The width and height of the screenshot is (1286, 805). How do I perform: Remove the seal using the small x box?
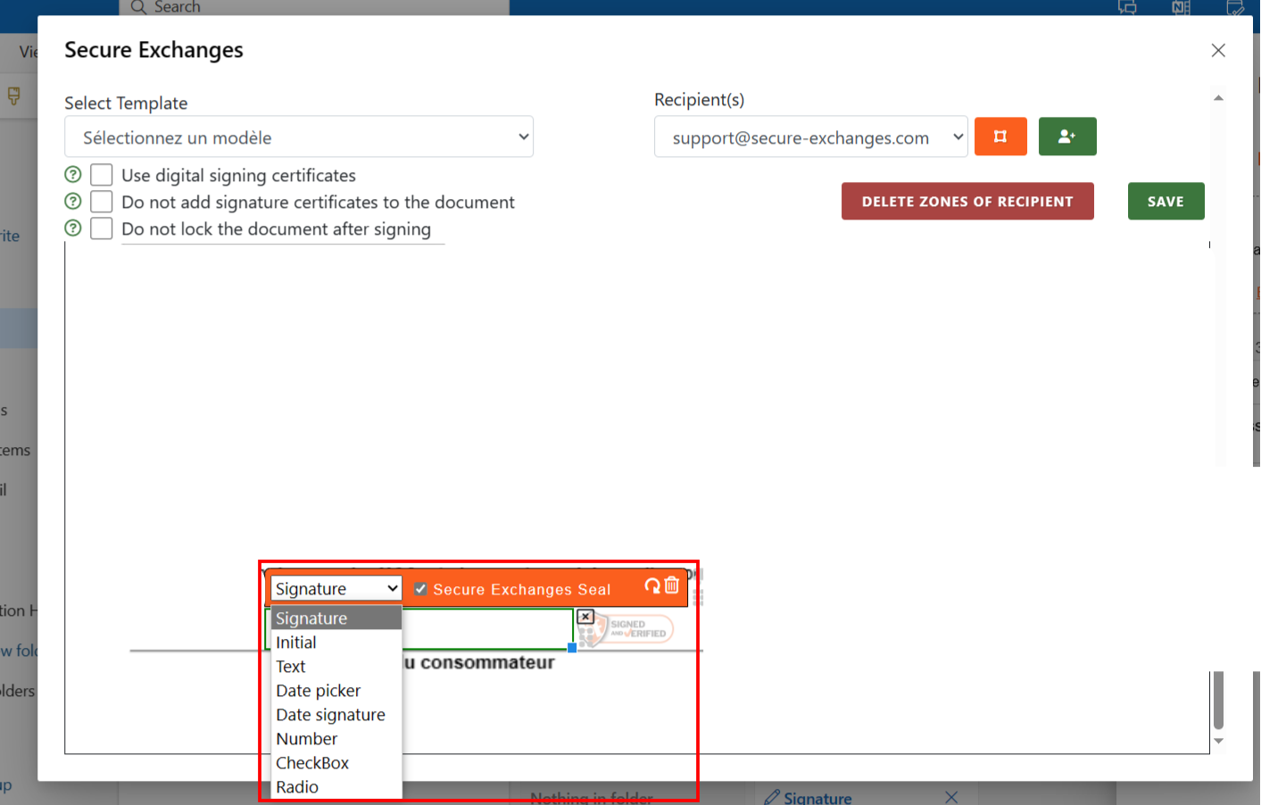point(585,617)
